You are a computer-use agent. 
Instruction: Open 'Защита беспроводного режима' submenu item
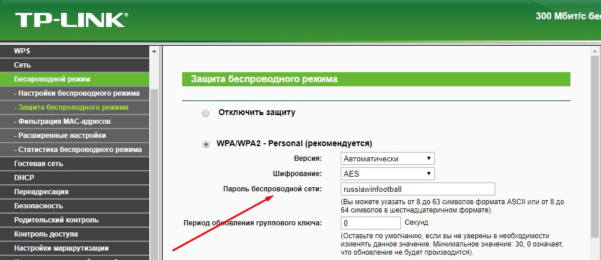(x=72, y=107)
